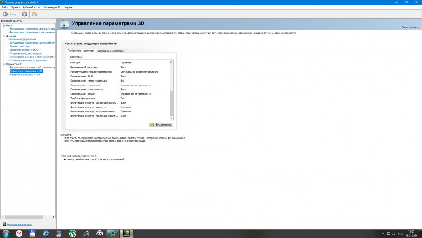Screen dimensions: 422x238
Task: Select Тройная буферизация row
Action: click(x=119, y=98)
